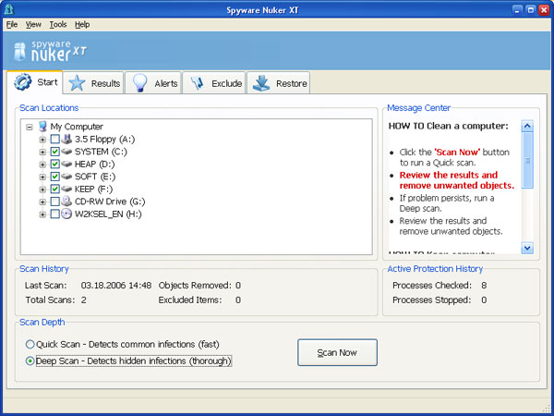Expand the SOFT (E:) node
The width and height of the screenshot is (554, 416).
coord(42,177)
